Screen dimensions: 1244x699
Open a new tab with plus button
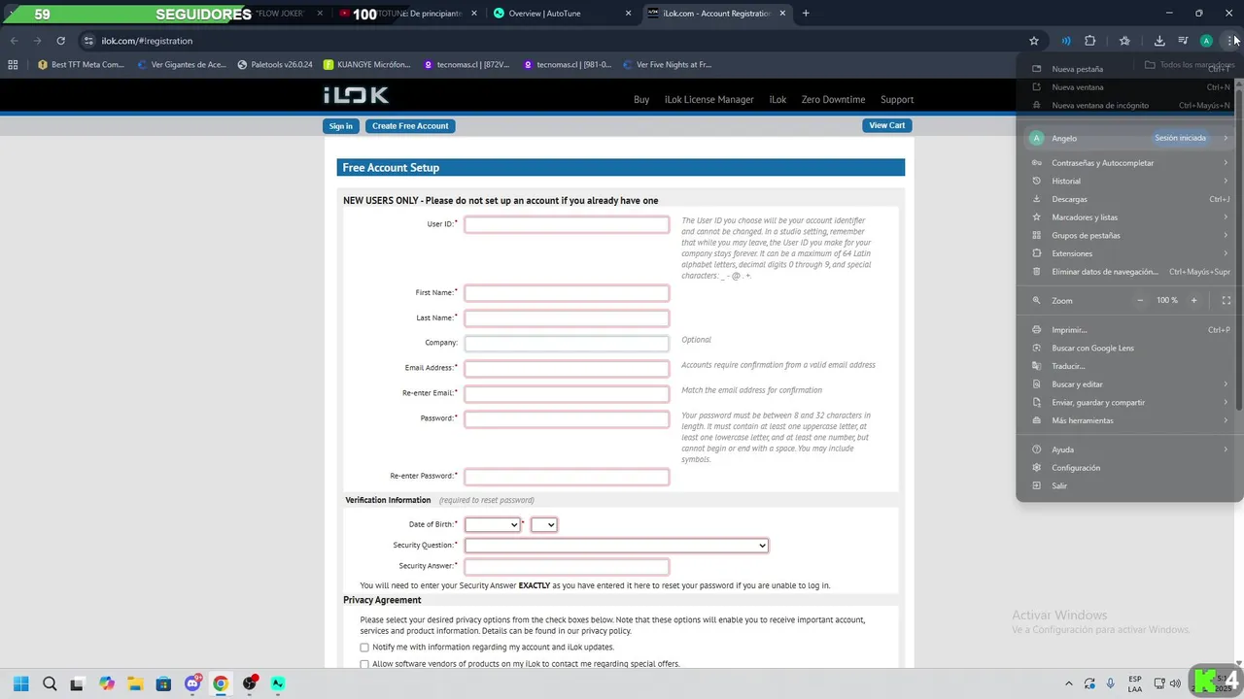[806, 14]
